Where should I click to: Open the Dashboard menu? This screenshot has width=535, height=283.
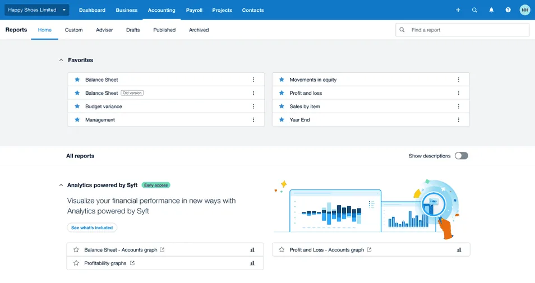pos(92,10)
